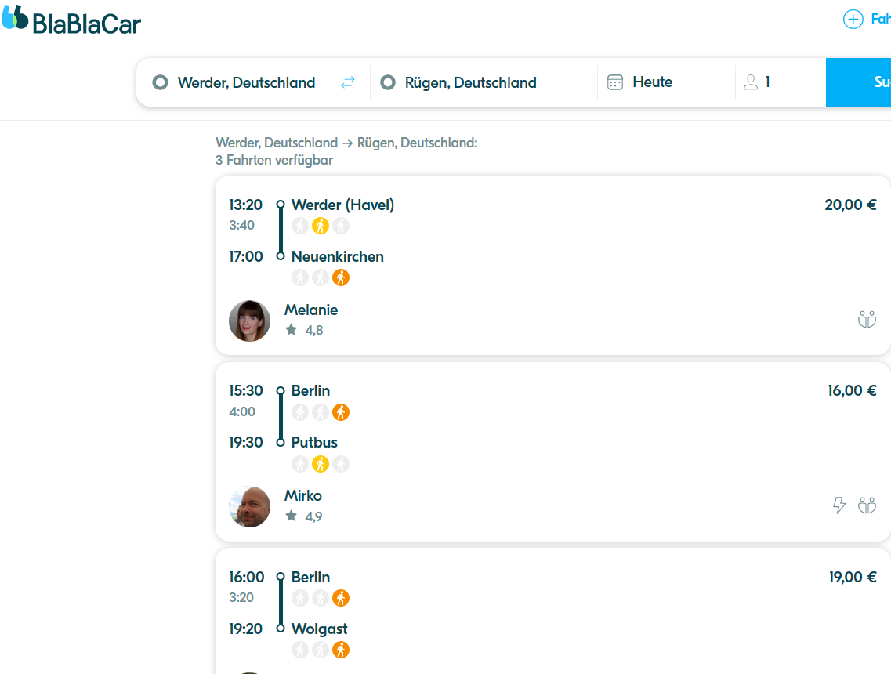Click yellow walking distance icon under Werder (Havel)
Viewport: 891px width, 674px height.
click(321, 226)
